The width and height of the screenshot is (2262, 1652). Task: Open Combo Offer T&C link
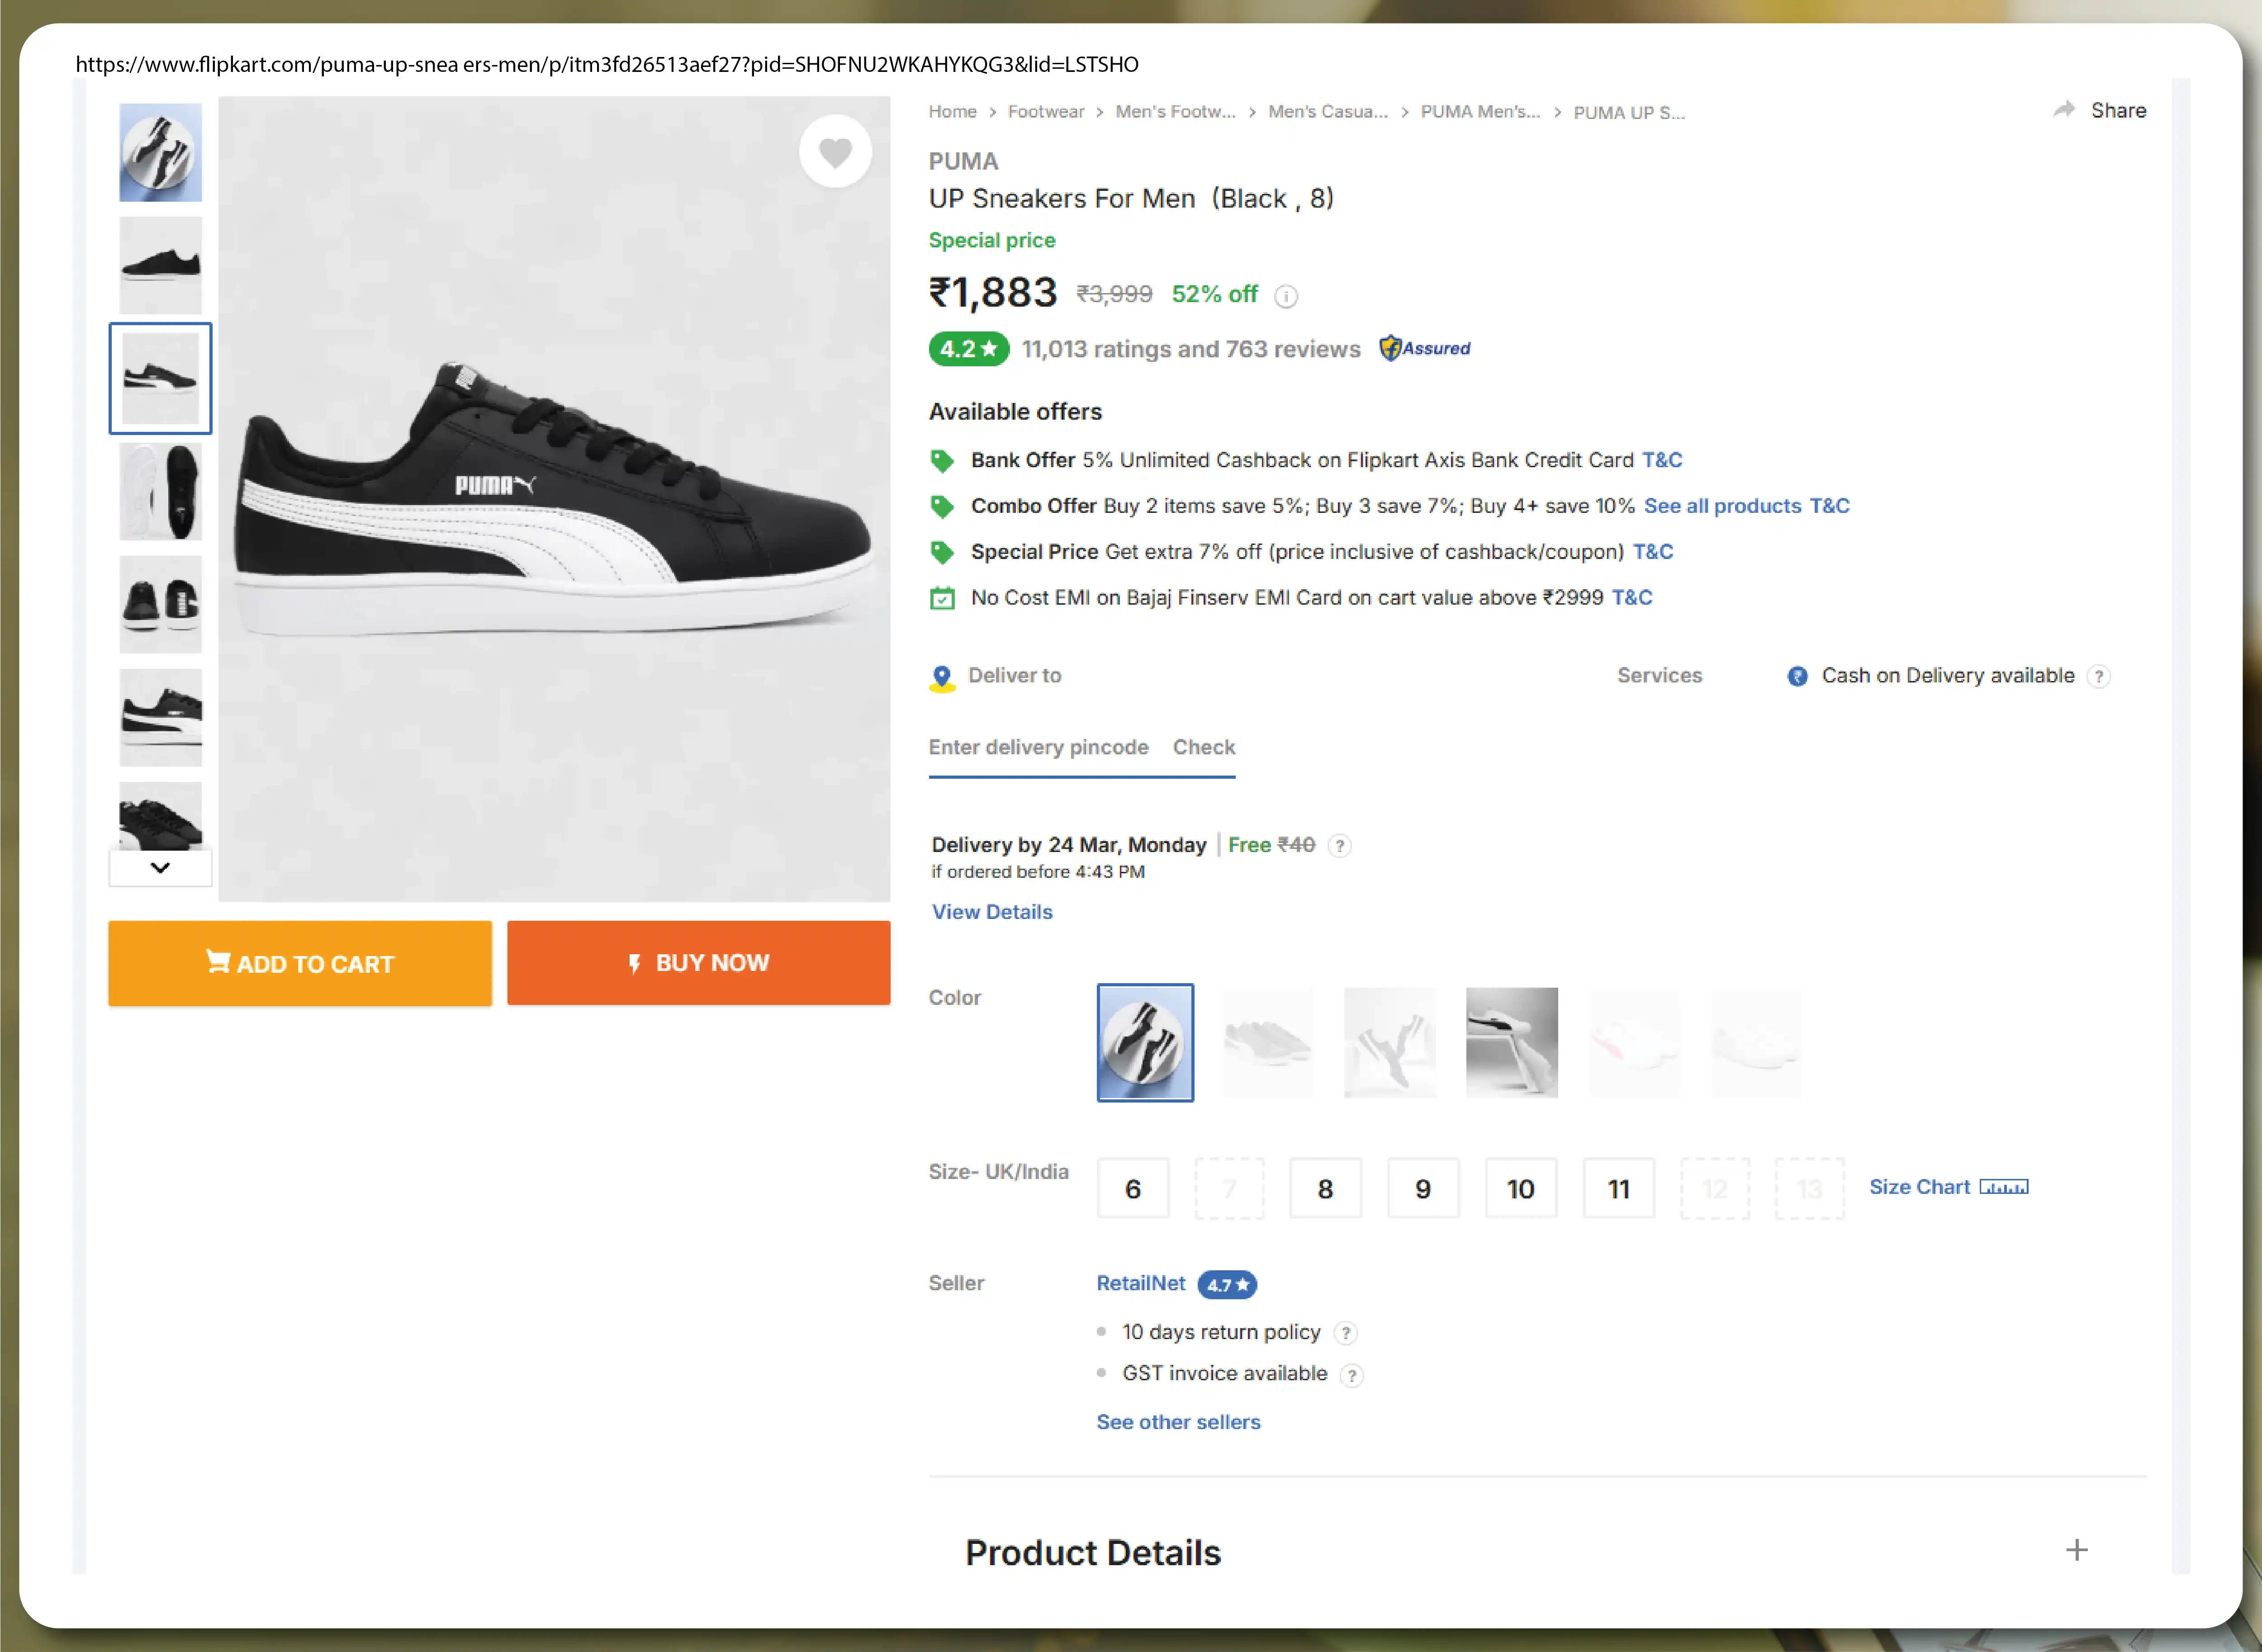click(x=1830, y=506)
